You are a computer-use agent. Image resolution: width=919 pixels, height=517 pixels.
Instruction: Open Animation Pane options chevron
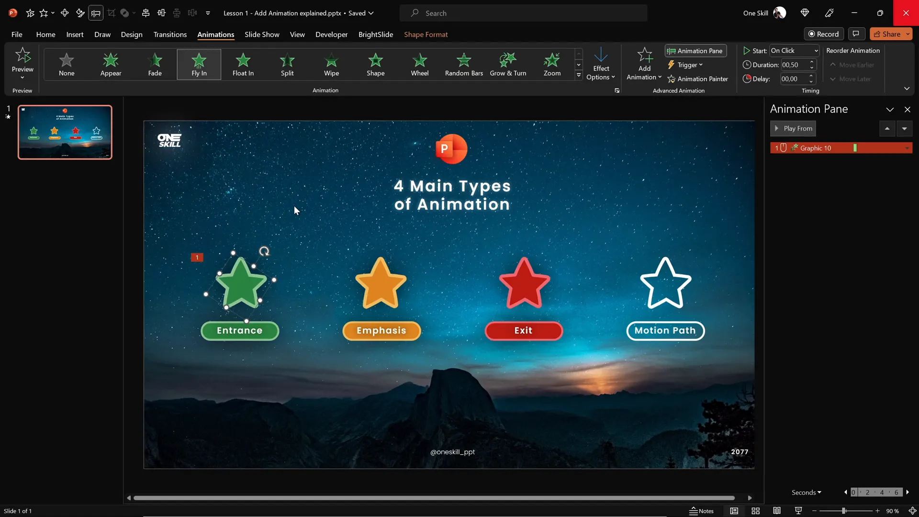pos(890,110)
